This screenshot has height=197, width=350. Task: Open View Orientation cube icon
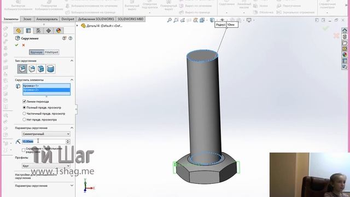click(202, 20)
